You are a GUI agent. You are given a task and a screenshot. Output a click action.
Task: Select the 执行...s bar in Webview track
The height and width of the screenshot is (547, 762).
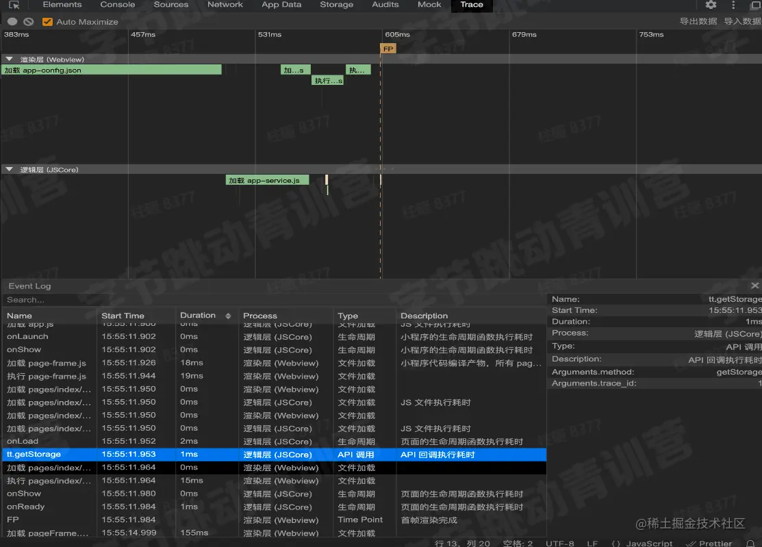pyautogui.click(x=327, y=81)
